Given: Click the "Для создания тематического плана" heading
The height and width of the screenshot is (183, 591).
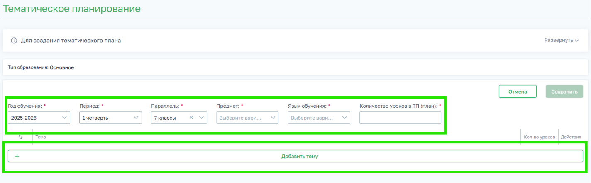Looking at the screenshot, I should [x=71, y=41].
